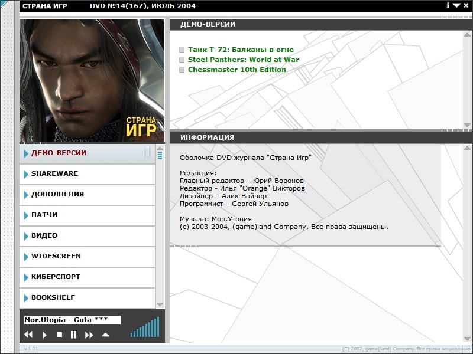473x354 pixels.
Task: Stop the music playback
Action: [59, 335]
